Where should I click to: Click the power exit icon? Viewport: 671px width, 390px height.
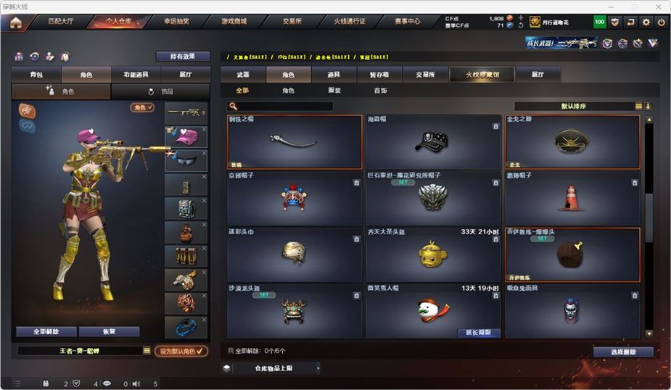661,22
